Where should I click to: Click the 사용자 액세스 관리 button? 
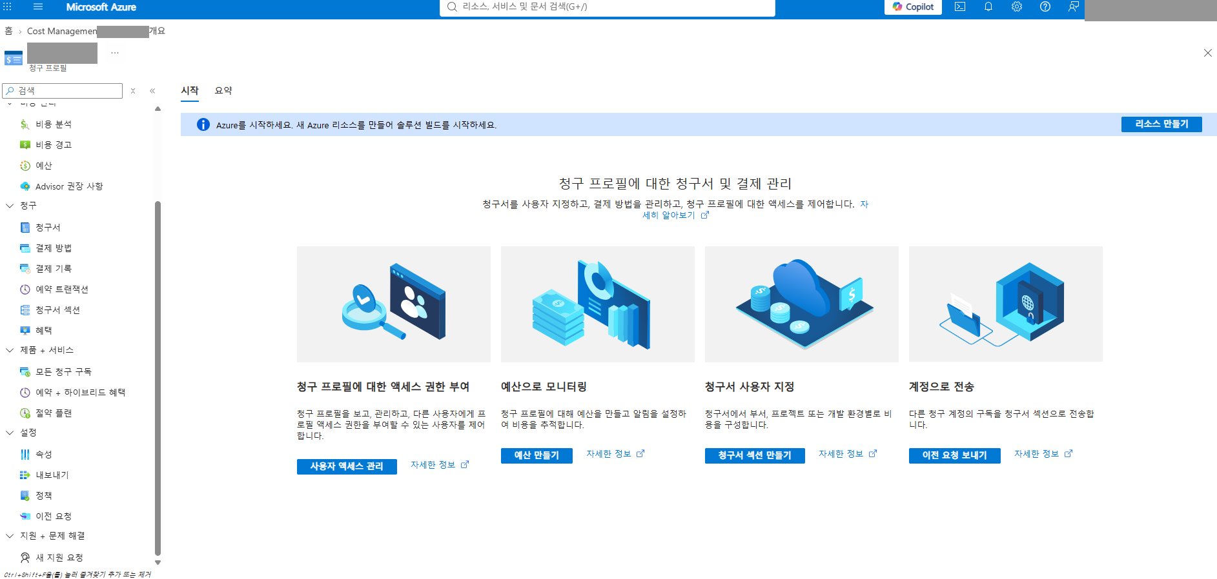[x=347, y=466]
